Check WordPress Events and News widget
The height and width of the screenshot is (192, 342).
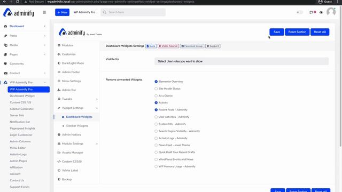[x=156, y=159]
